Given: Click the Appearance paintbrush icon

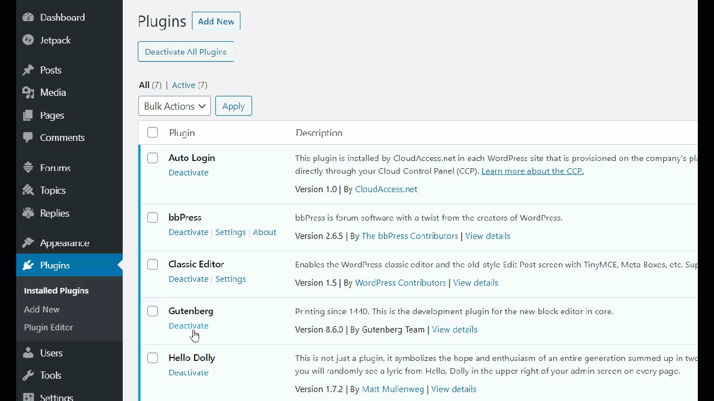Looking at the screenshot, I should click(x=28, y=243).
